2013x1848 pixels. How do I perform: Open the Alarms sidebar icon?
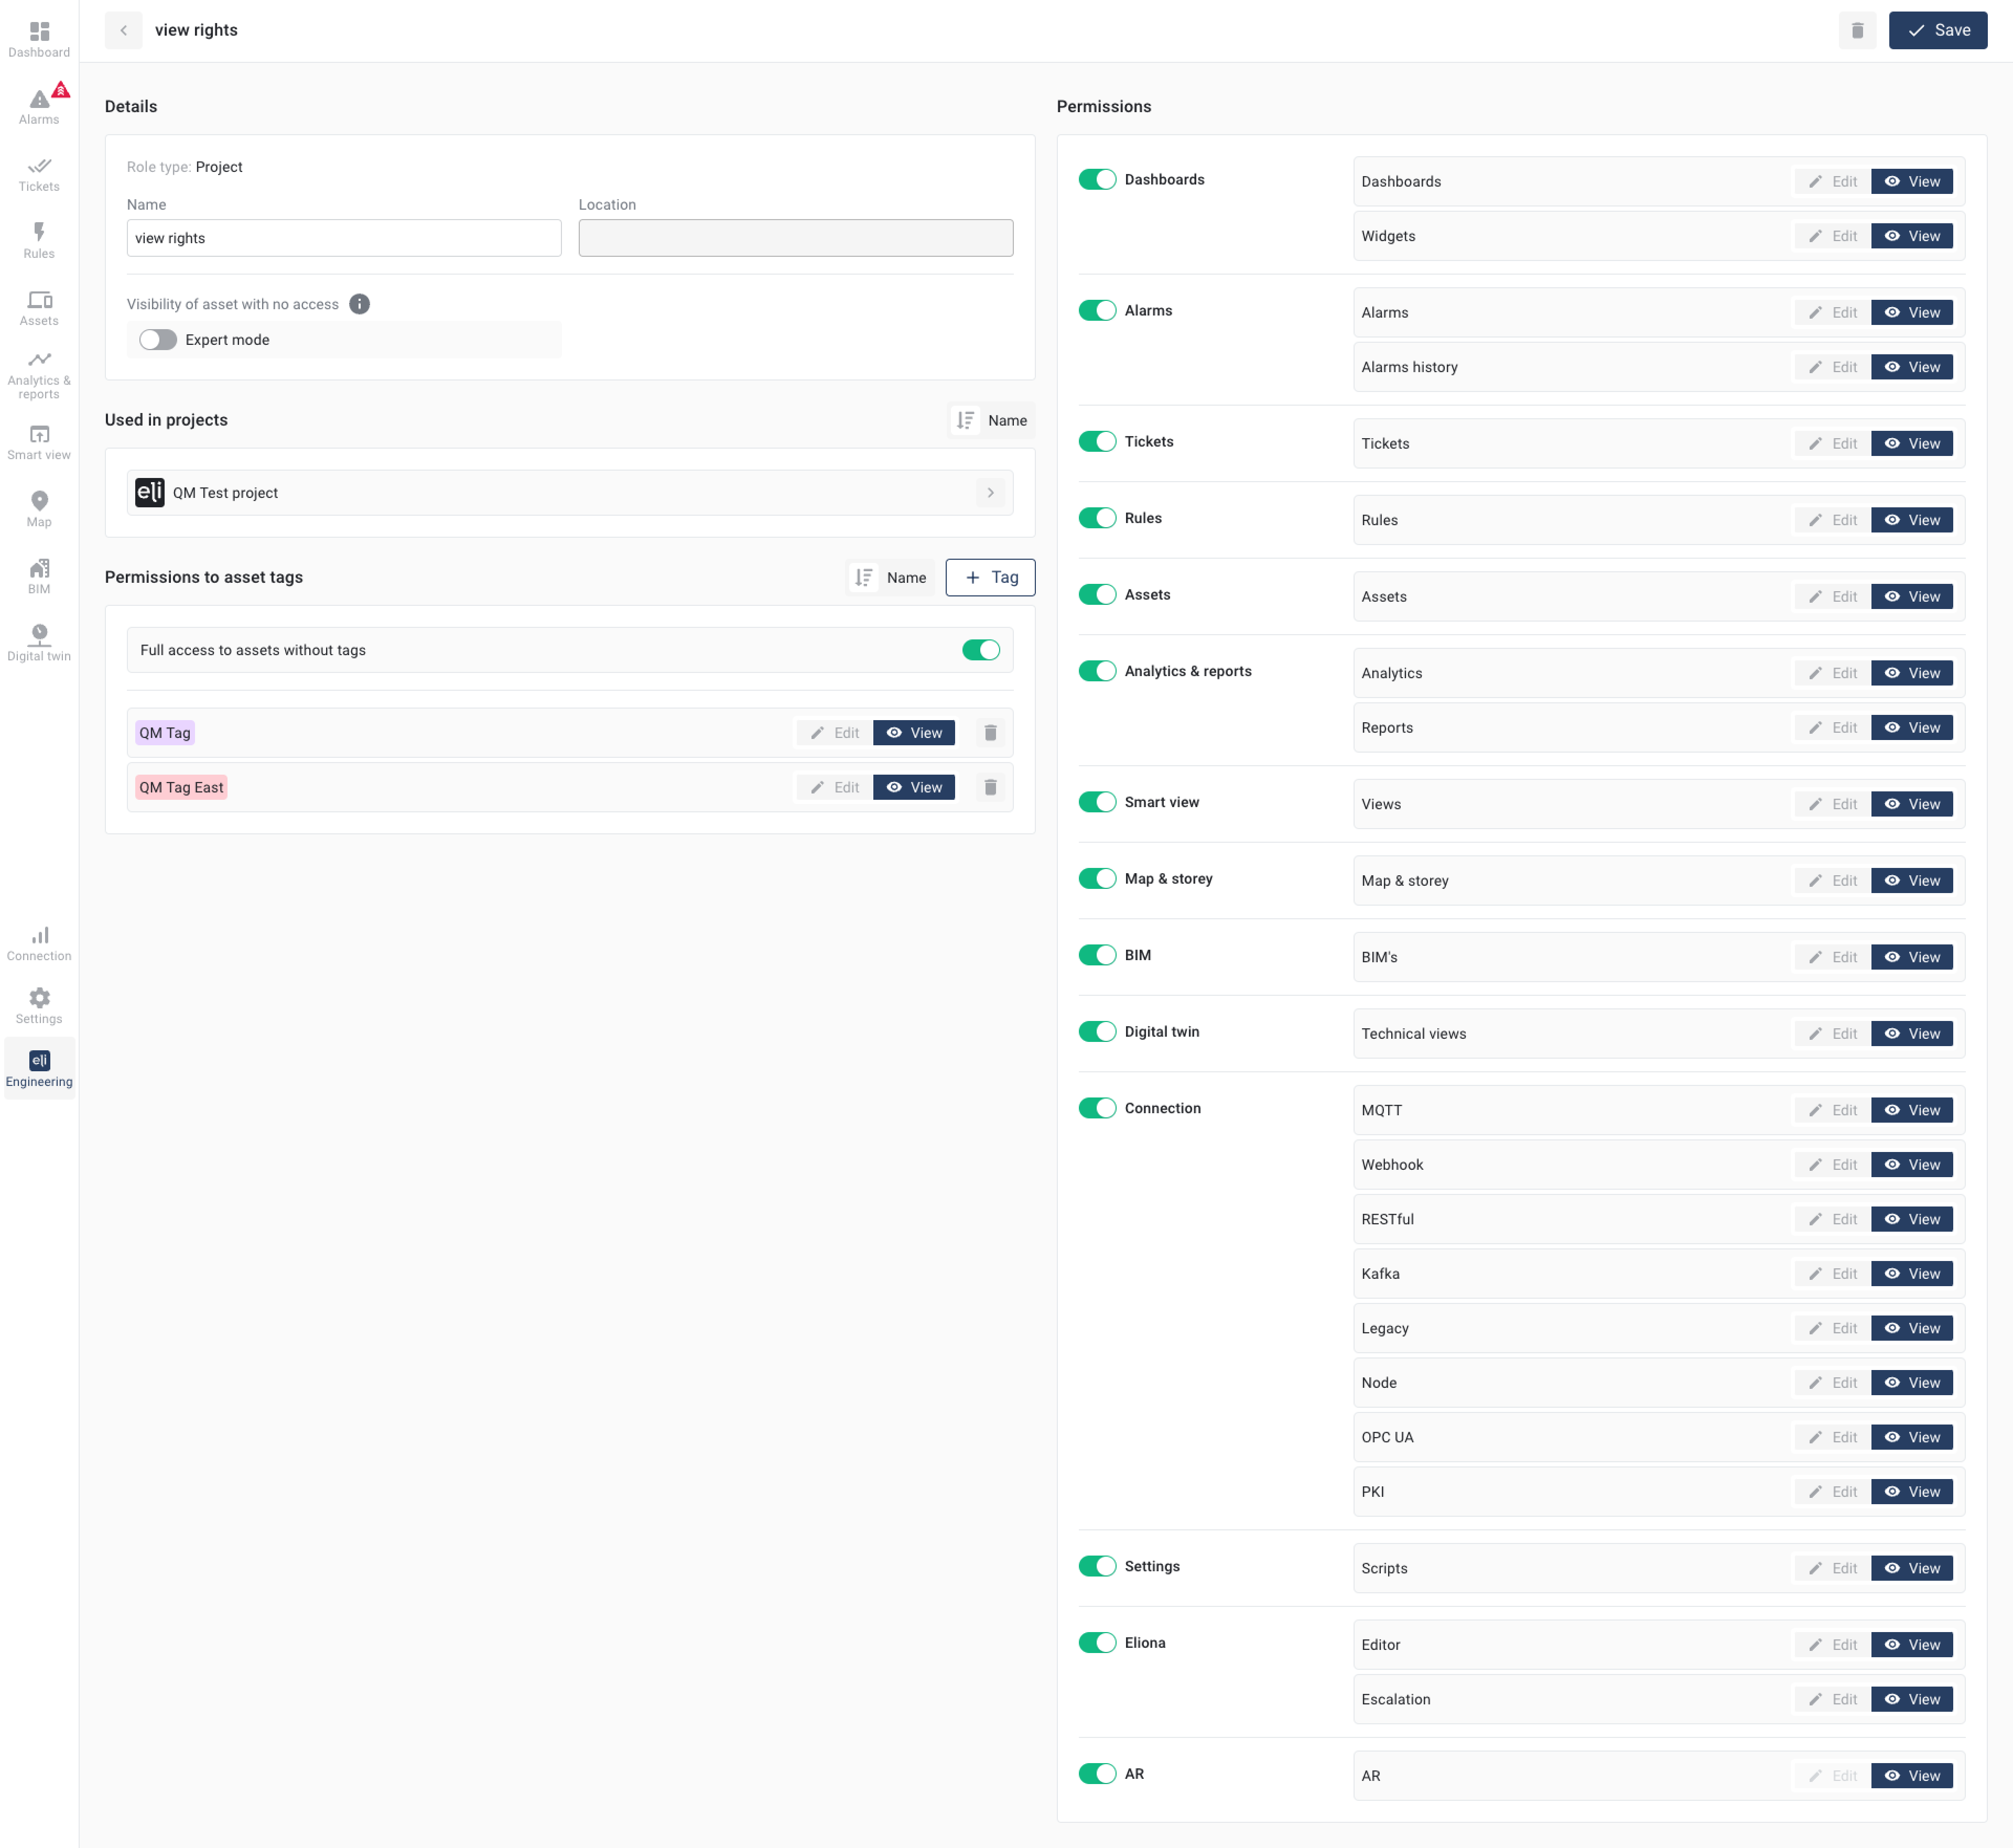click(39, 105)
